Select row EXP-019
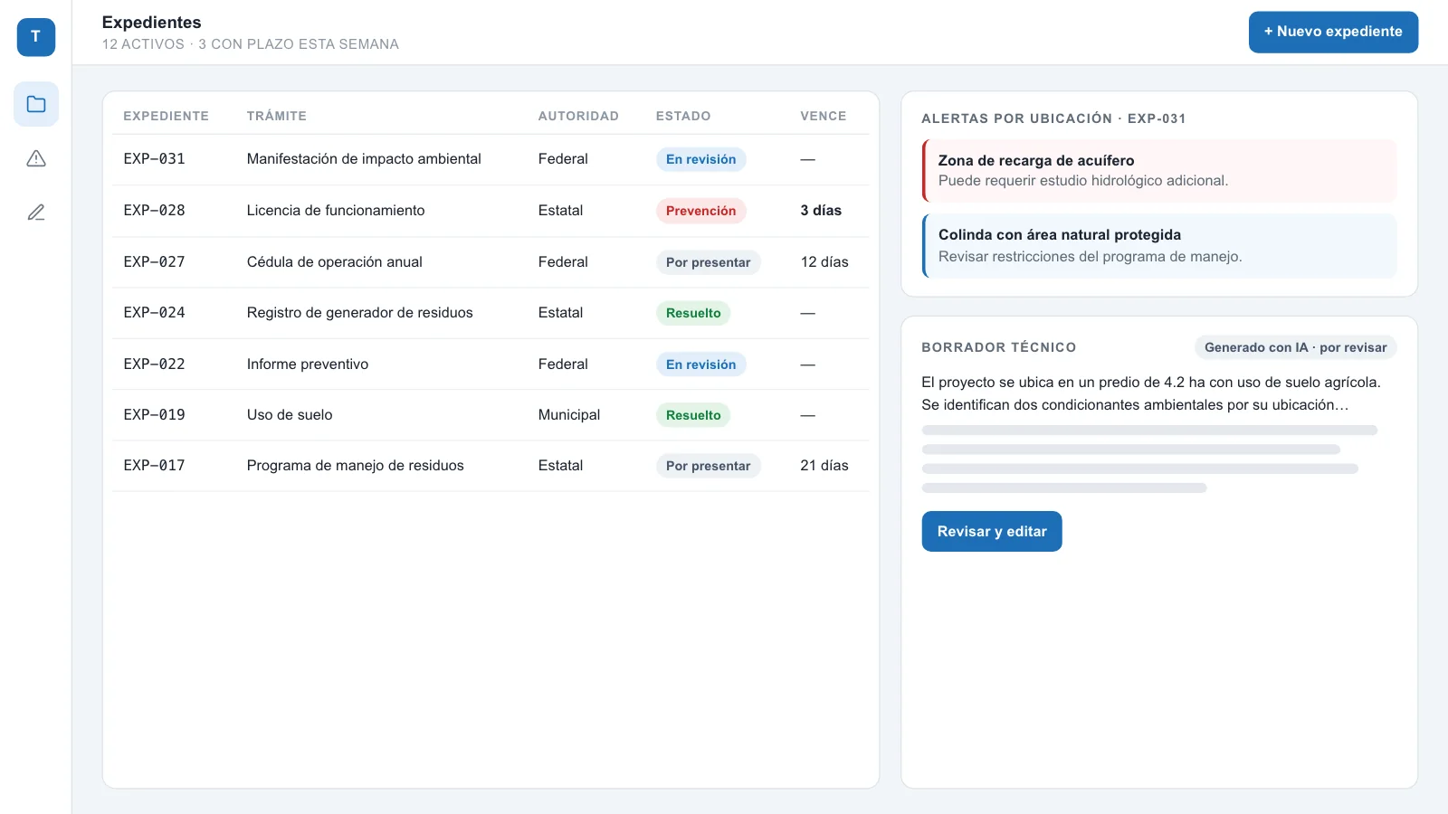 tap(491, 415)
